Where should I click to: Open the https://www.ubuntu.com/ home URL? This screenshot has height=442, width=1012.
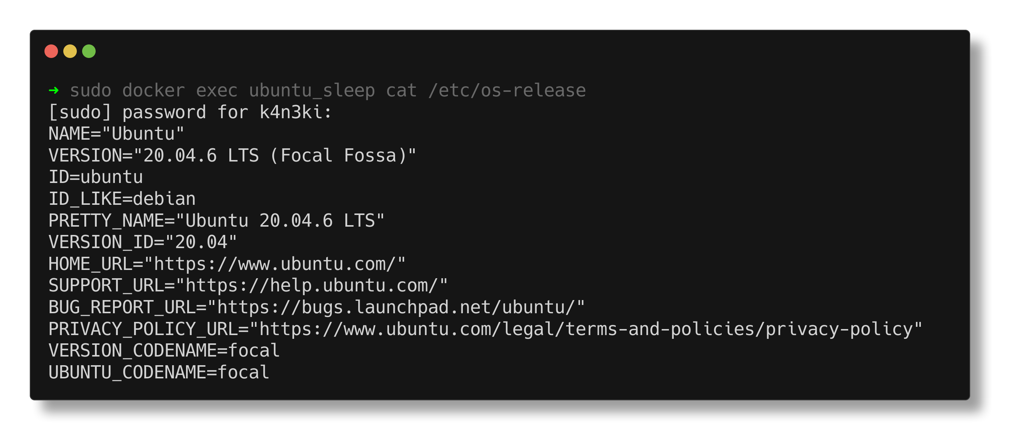click(x=275, y=264)
